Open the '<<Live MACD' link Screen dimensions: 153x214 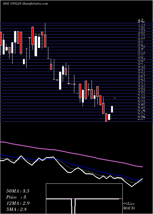129,206
